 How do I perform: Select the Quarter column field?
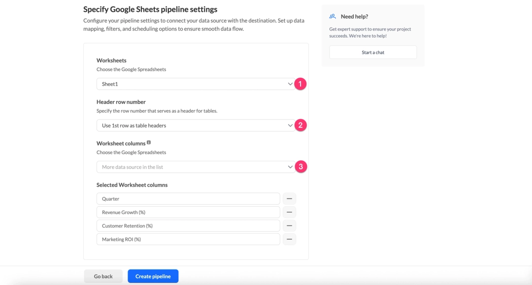tap(188, 198)
